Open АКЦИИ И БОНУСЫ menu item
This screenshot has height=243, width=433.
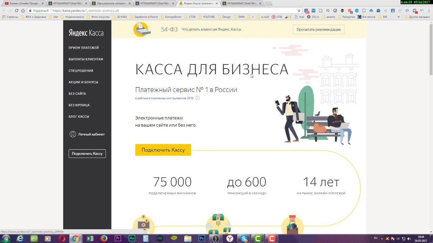(83, 82)
